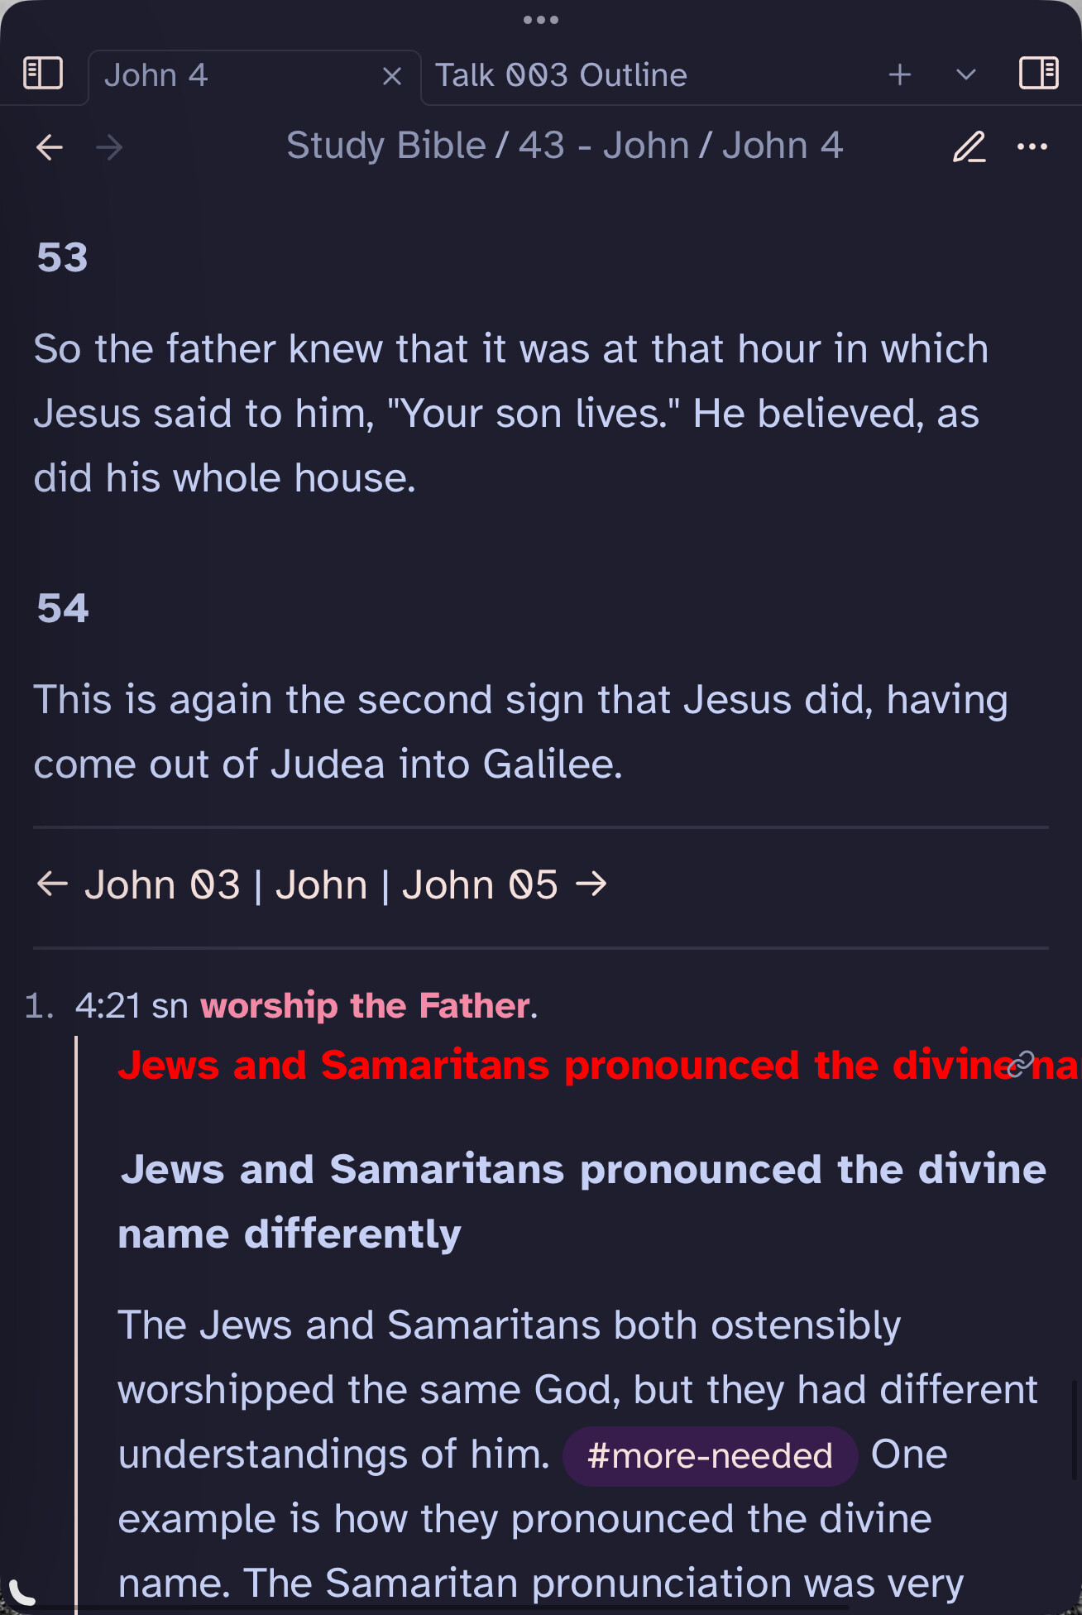Open the John 05 chapter link
Image resolution: width=1082 pixels, height=1615 pixels.
pos(480,885)
